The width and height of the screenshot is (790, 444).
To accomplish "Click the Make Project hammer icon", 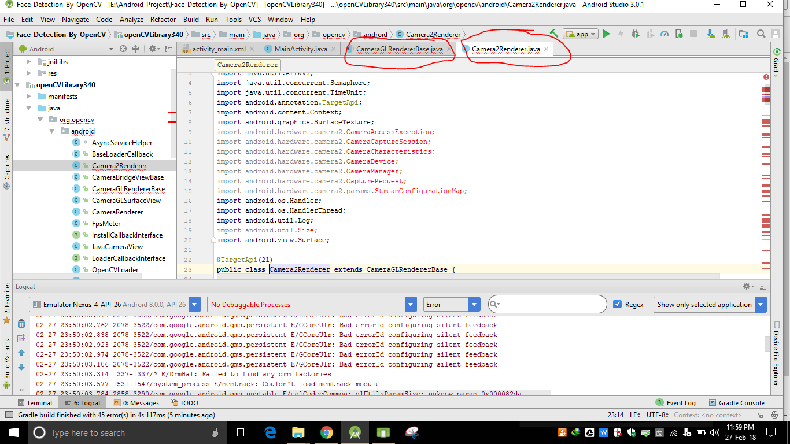I will point(554,34).
